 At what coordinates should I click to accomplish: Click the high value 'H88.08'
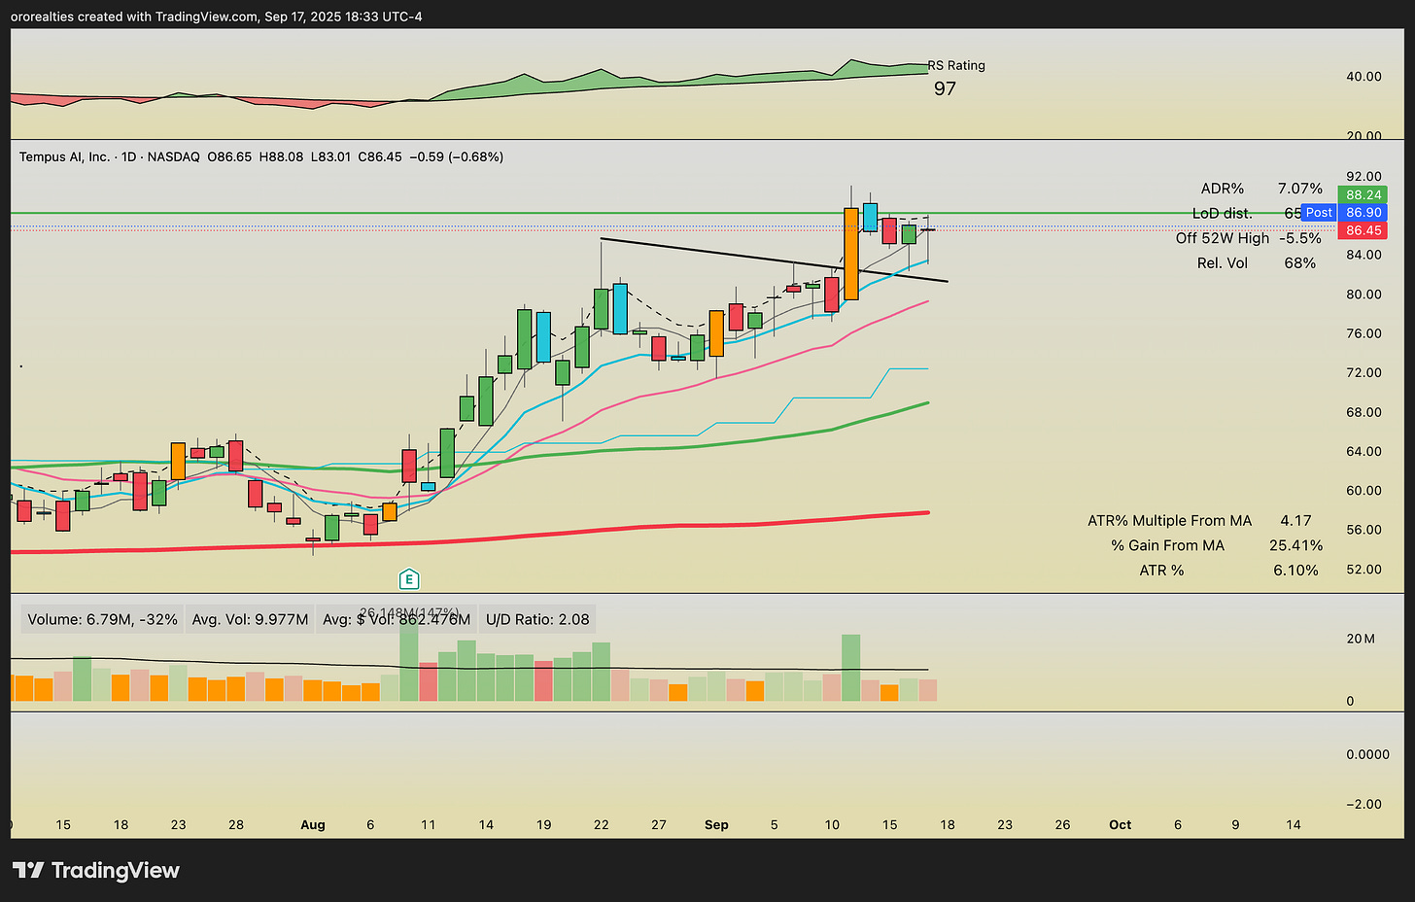[x=281, y=156]
